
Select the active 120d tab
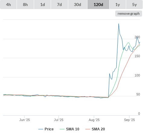pos(98,5)
